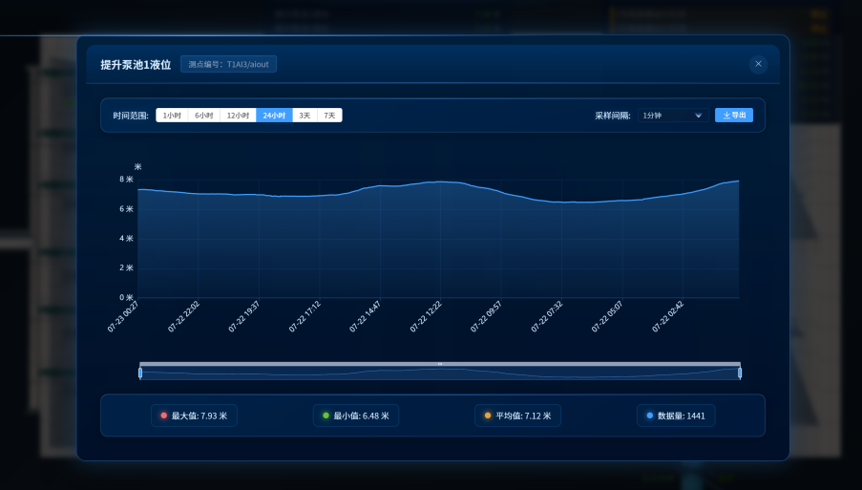Click the 测点编号 T1AI3/aiout tag
862x490 pixels.
228,64
